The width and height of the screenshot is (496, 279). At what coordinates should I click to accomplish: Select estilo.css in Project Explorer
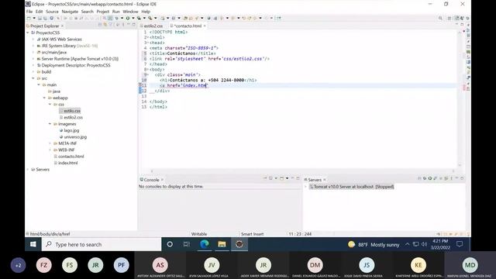pyautogui.click(x=72, y=111)
